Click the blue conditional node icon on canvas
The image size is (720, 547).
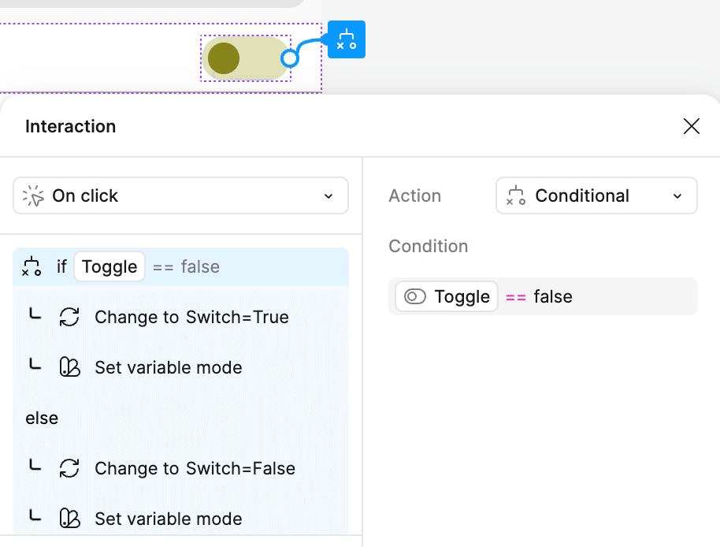click(347, 39)
